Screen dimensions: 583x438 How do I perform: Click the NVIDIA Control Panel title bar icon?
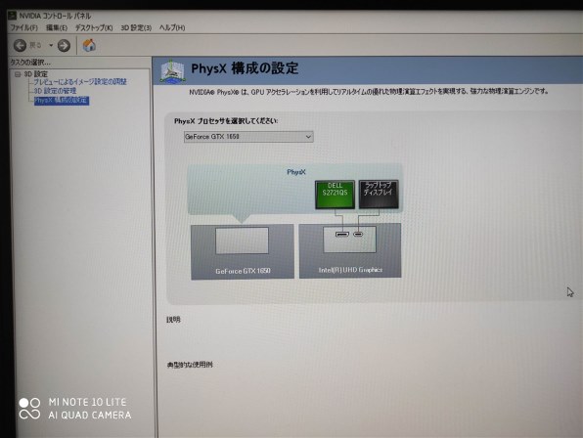click(x=13, y=16)
